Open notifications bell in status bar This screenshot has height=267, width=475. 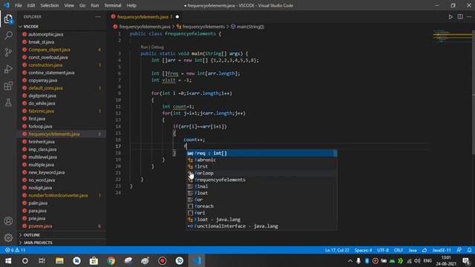469,250
